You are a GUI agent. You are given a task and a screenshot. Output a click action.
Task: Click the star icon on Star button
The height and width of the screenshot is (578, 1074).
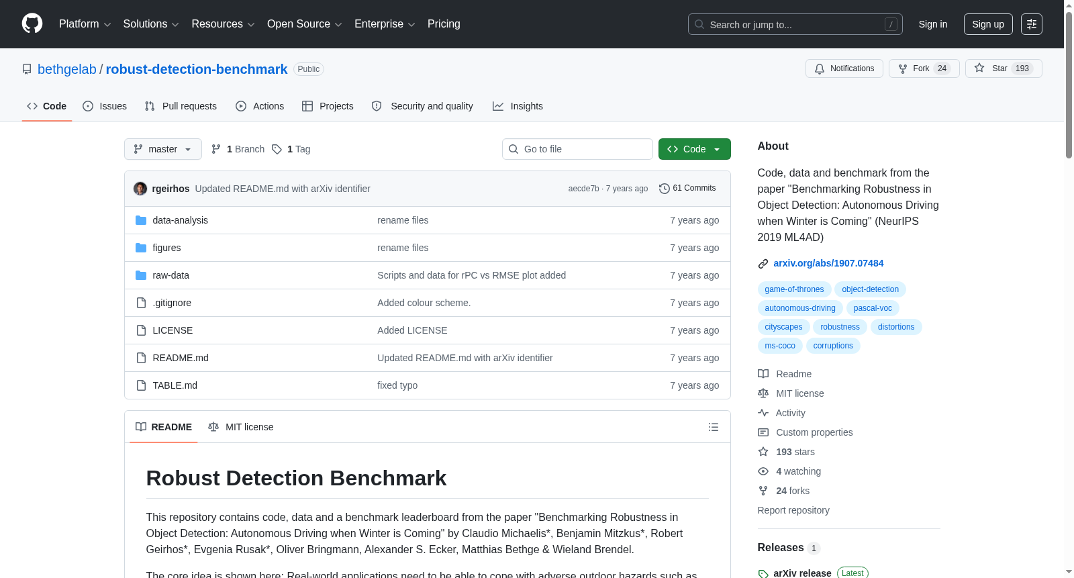pyautogui.click(x=979, y=68)
